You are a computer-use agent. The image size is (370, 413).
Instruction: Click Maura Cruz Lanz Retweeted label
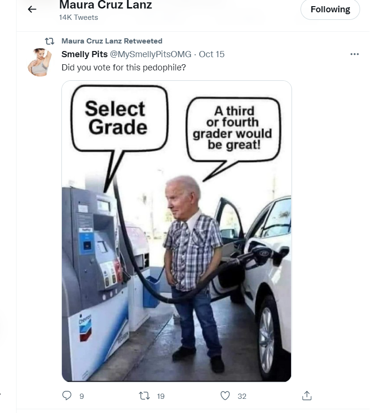pyautogui.click(x=112, y=41)
